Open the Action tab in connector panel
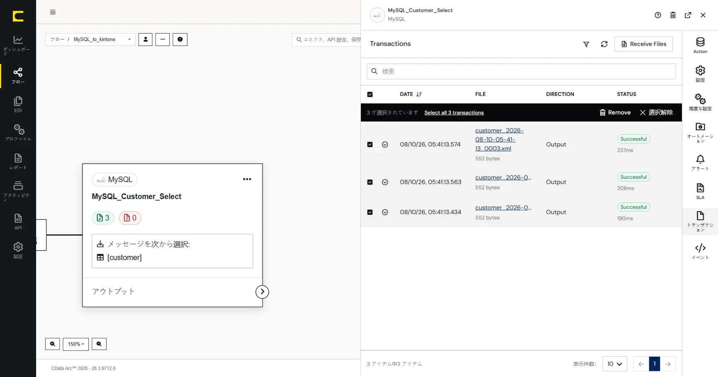 tap(700, 45)
